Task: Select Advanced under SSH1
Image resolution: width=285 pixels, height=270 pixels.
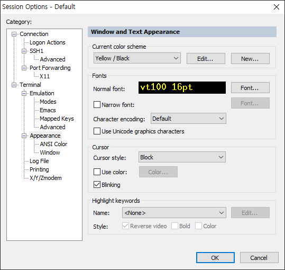Action: pos(52,59)
